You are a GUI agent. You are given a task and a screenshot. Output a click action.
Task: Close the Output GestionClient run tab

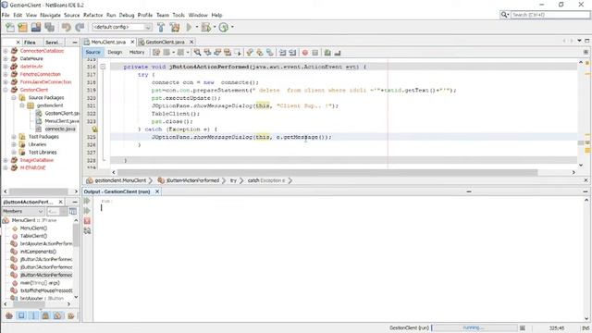tap(157, 191)
